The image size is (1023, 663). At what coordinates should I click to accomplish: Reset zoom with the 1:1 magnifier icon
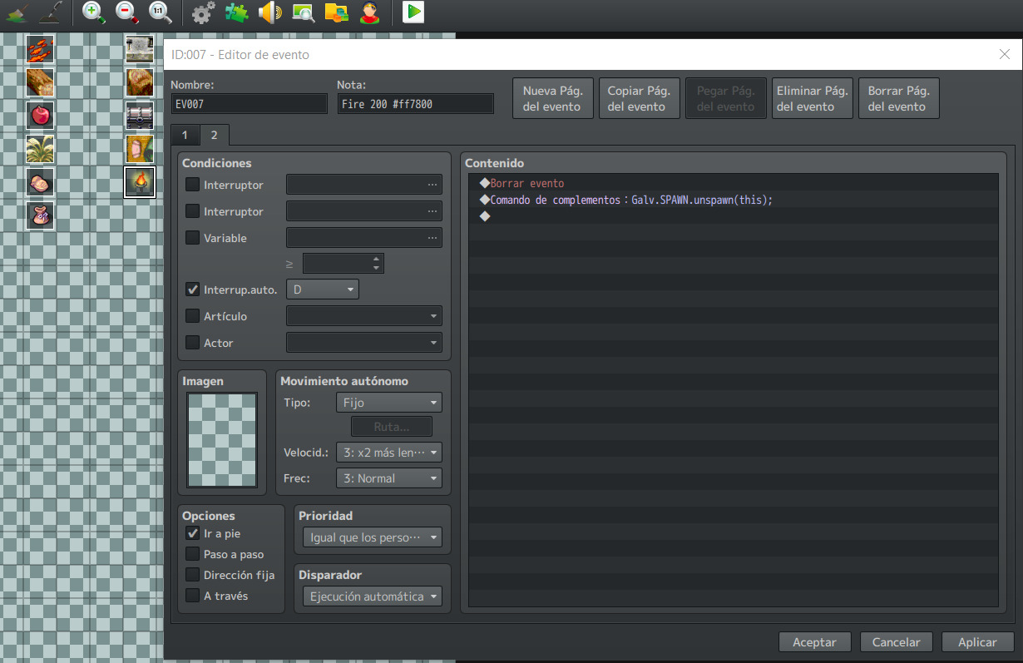(x=160, y=12)
